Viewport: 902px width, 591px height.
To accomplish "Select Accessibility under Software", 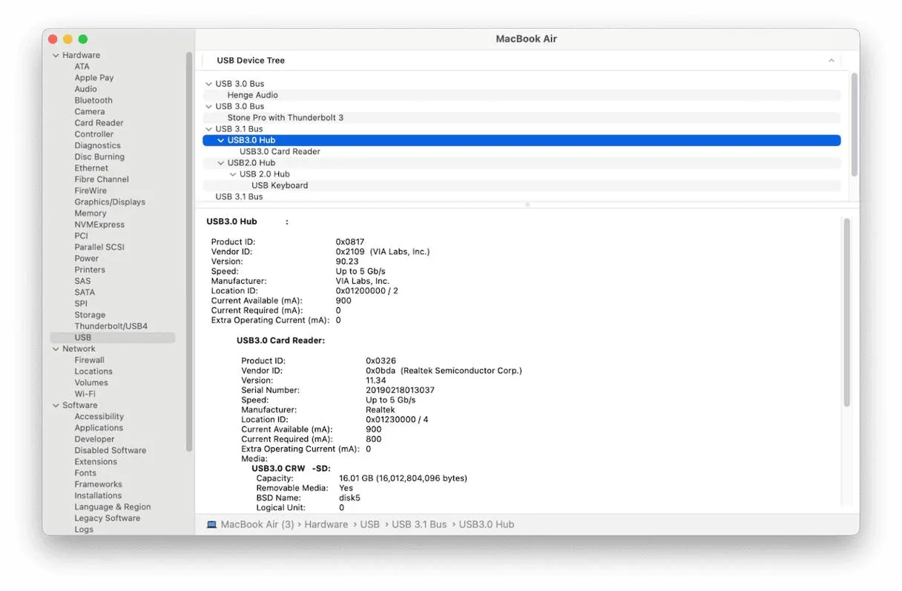I will coord(99,417).
